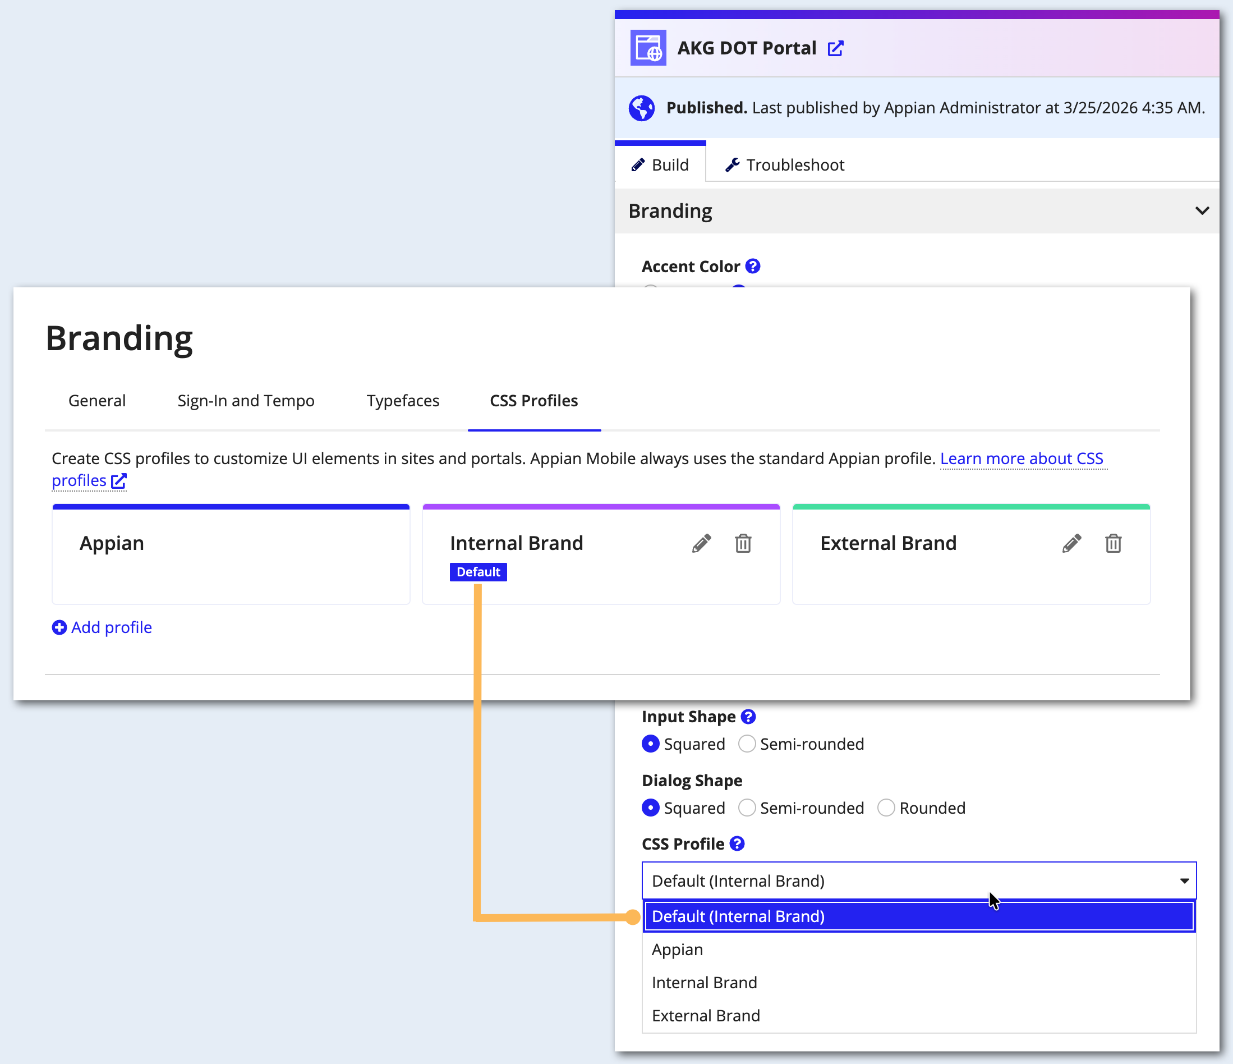Click the AKG DOT Portal title text
1233x1064 pixels.
click(747, 48)
